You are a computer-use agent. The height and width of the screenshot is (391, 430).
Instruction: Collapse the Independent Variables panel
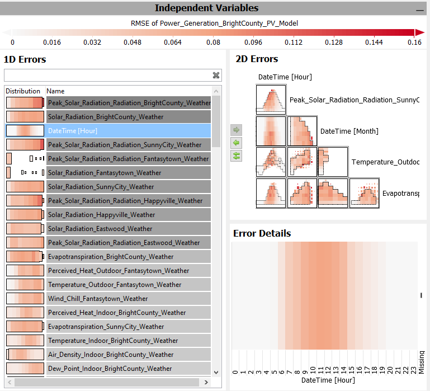(x=419, y=10)
